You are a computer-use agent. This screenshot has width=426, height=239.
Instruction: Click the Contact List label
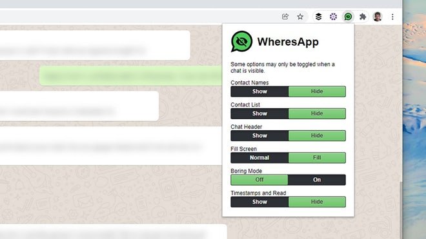(245, 105)
